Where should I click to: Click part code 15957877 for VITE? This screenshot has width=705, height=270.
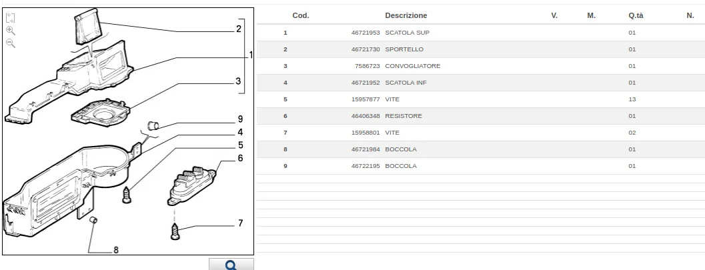click(366, 99)
